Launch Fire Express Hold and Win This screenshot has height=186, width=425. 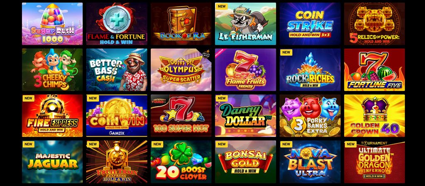coord(52,116)
